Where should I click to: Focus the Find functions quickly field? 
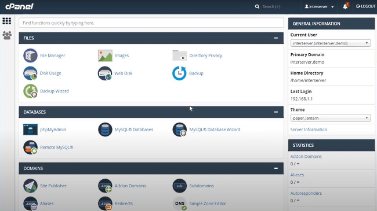pyautogui.click(x=151, y=23)
